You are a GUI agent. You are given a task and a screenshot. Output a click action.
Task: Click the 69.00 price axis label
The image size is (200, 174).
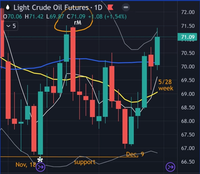188,94
